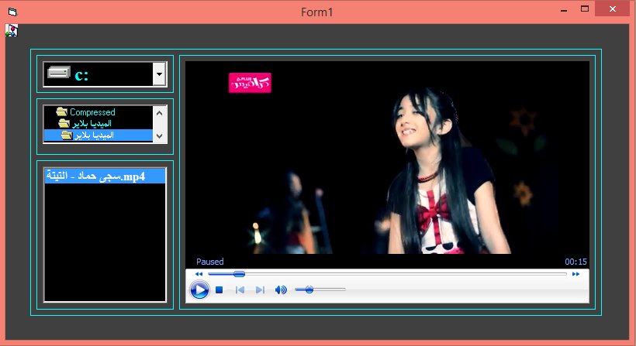This screenshot has height=346, width=636.
Task: Click the Paused status text
Action: 209,262
